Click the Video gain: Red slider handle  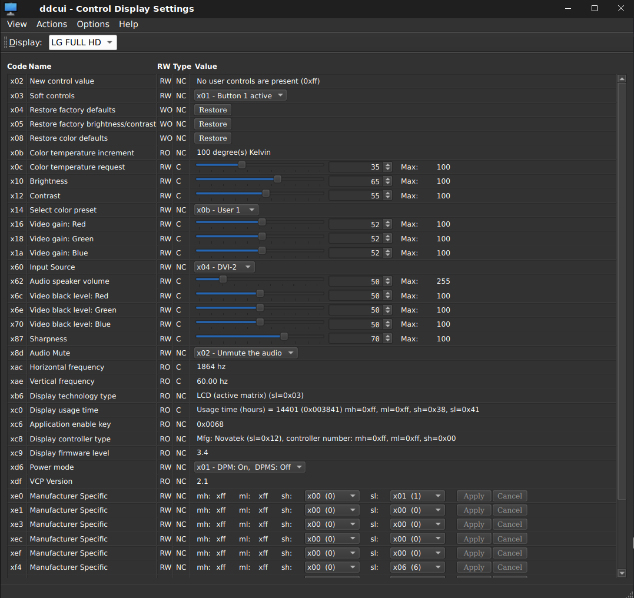click(262, 222)
